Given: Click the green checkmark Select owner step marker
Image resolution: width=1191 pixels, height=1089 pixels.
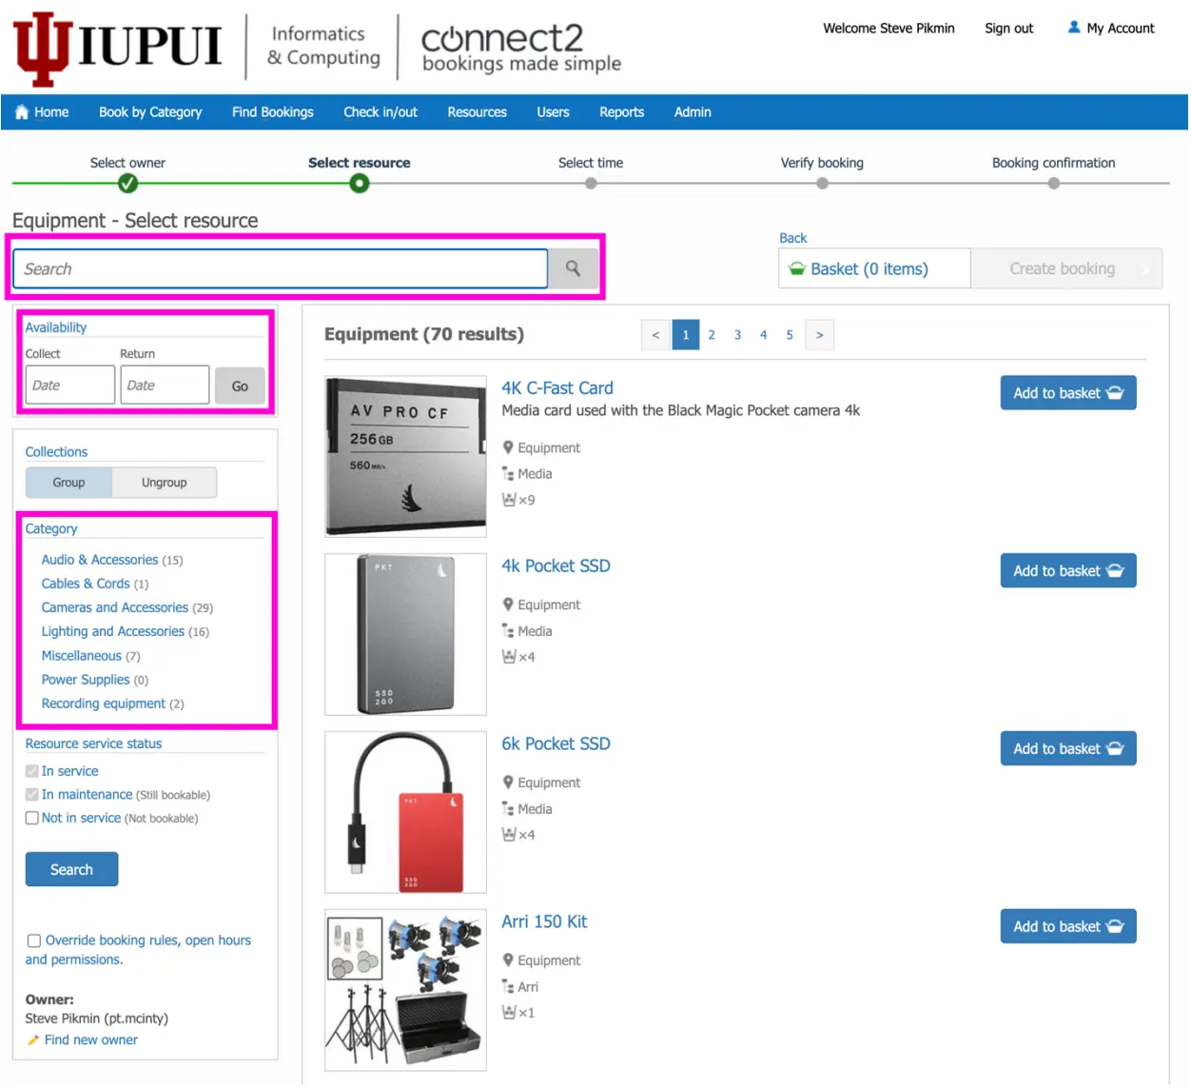Looking at the screenshot, I should pos(127,184).
